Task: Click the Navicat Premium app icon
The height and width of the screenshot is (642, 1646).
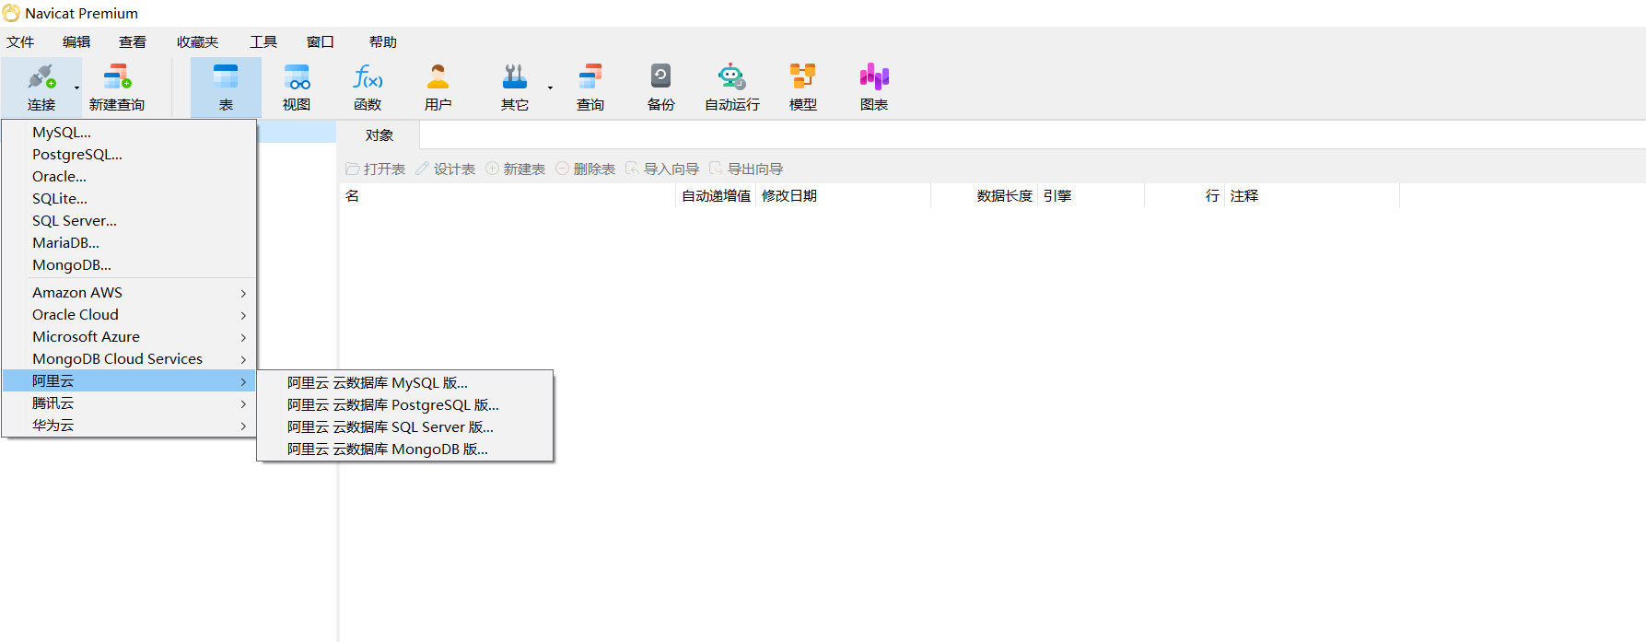Action: 11,13
